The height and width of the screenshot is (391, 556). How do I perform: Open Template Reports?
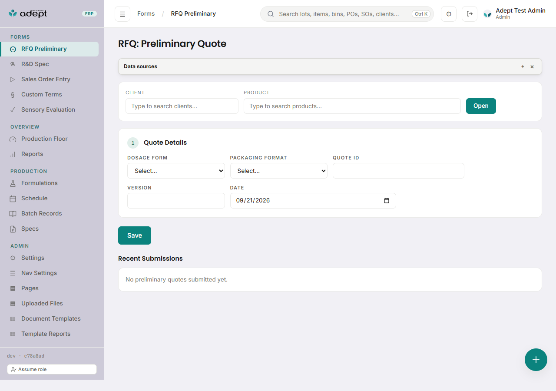click(50, 334)
